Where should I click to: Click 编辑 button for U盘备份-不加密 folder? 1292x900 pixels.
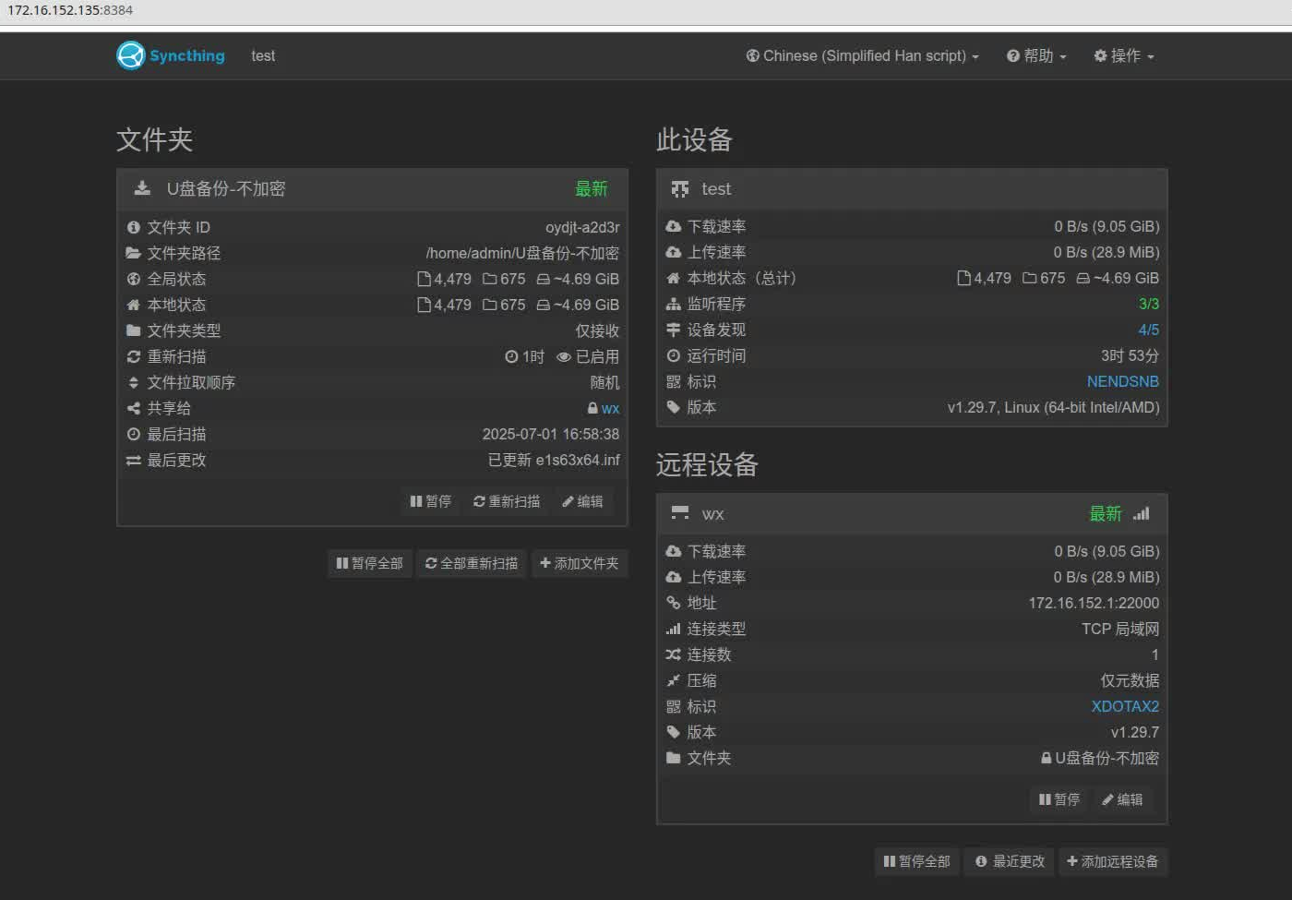click(x=582, y=501)
